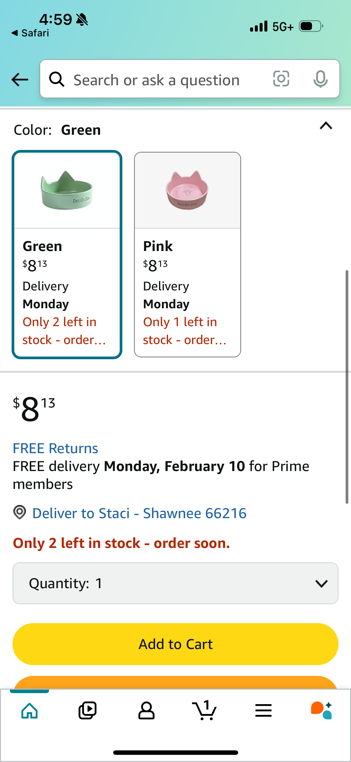Open the Rufus AI assistant icon
The image size is (351, 762).
pos(322,711)
